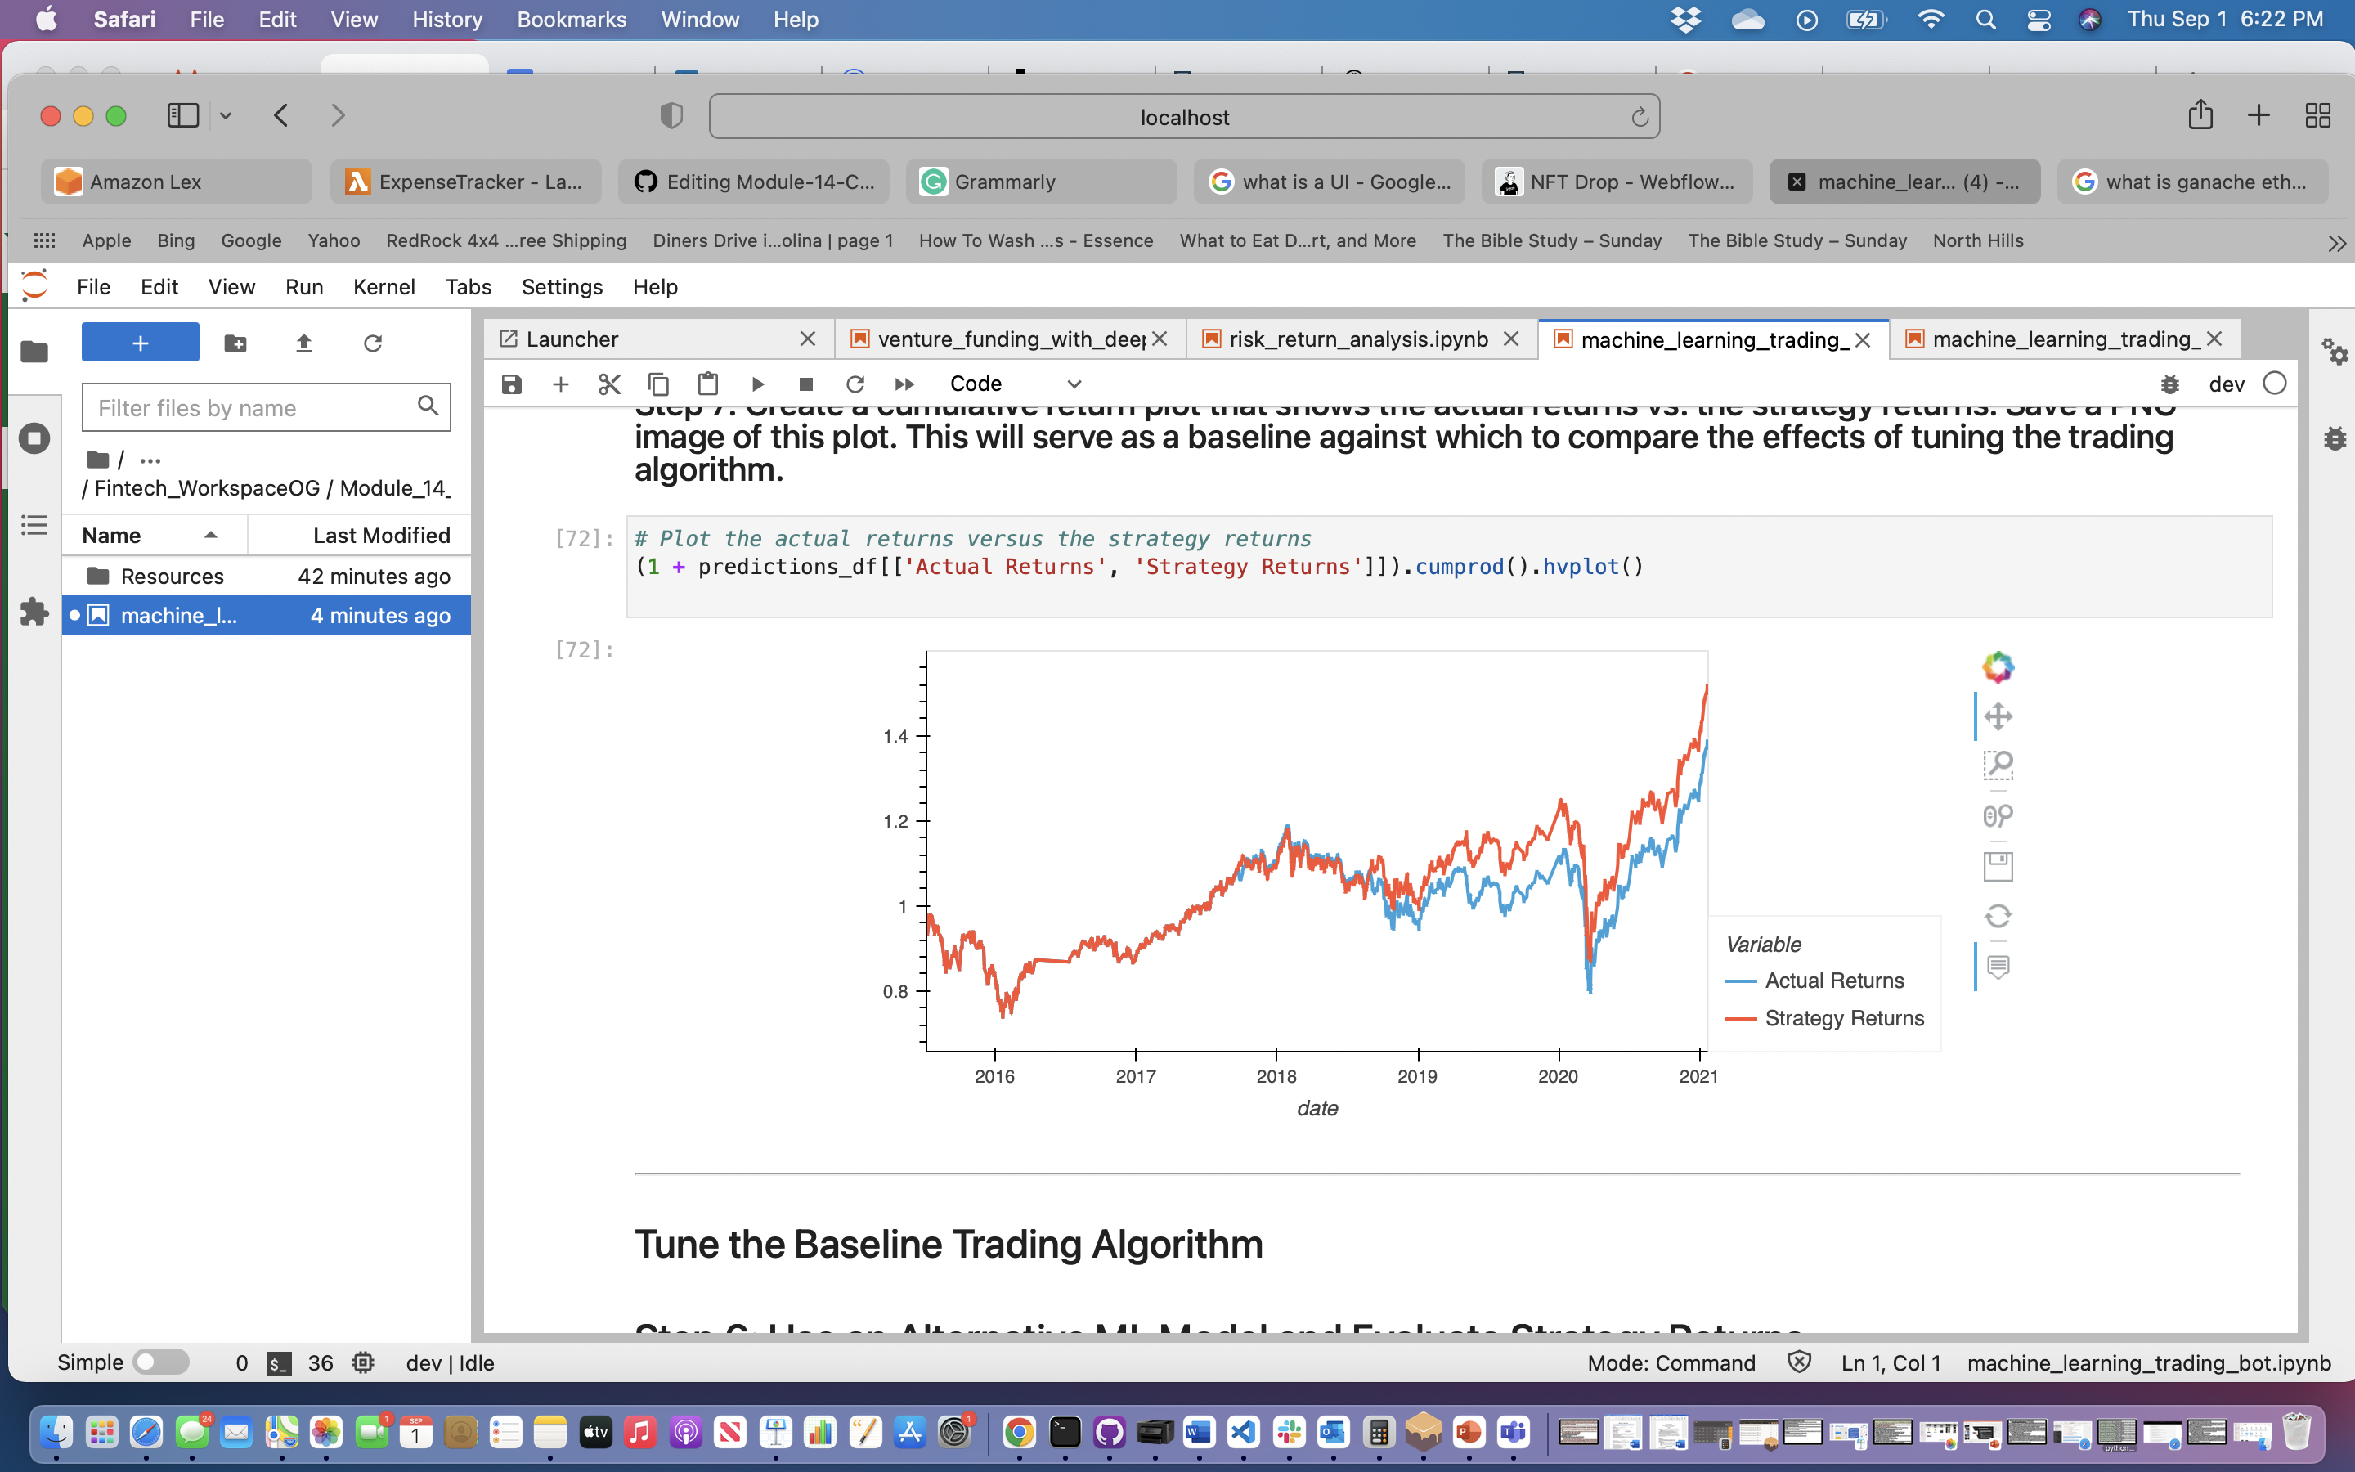
Task: Select the Bokeh Pan tool
Action: tap(1997, 716)
